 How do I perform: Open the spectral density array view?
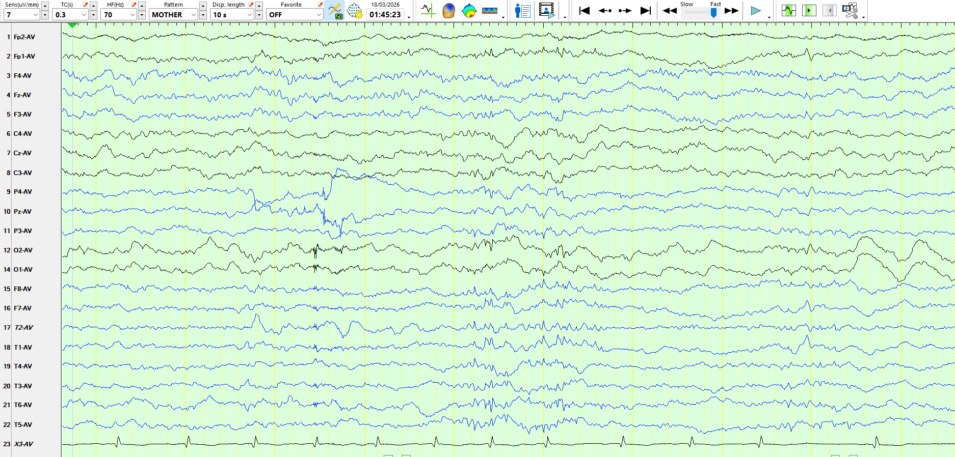(x=489, y=11)
